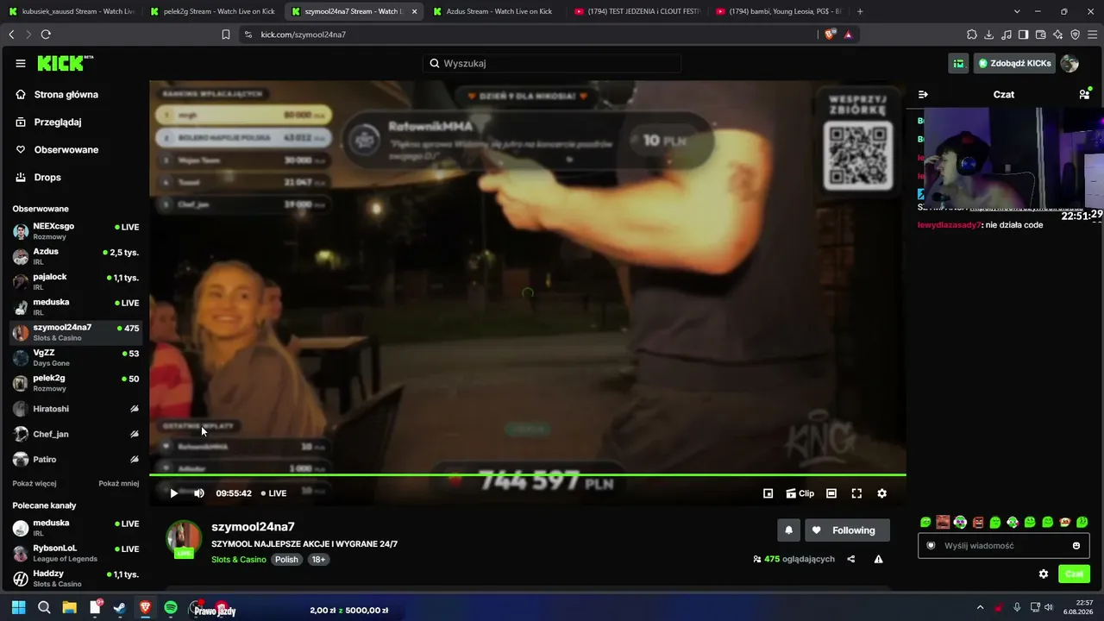
Task: Enable notifications with the bell button
Action: [788, 530]
